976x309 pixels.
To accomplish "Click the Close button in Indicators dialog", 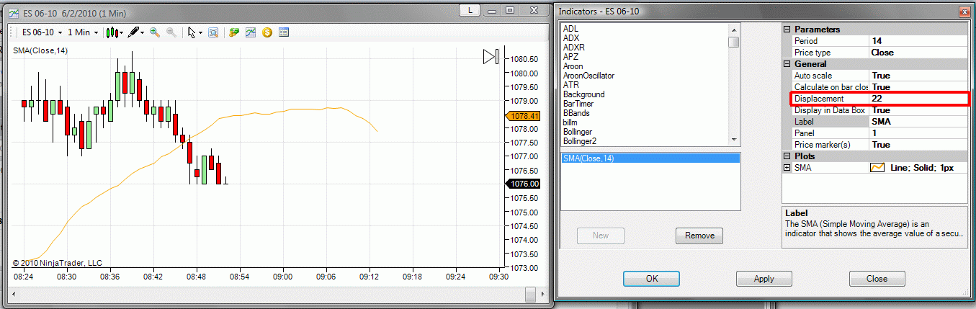I will click(x=877, y=279).
